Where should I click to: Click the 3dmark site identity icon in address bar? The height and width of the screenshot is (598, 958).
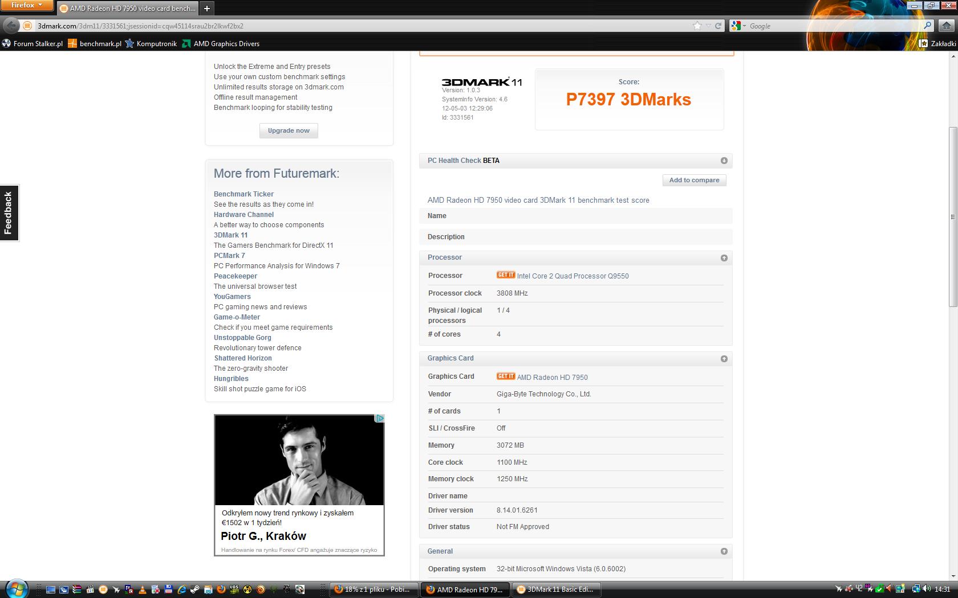click(27, 26)
